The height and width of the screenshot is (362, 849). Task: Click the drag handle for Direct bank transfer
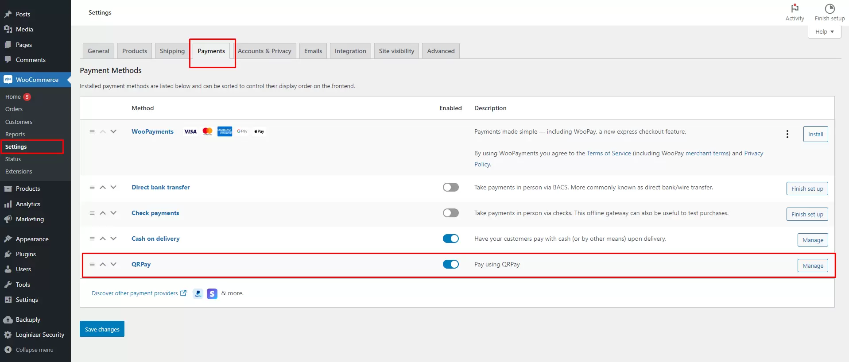pyautogui.click(x=92, y=187)
